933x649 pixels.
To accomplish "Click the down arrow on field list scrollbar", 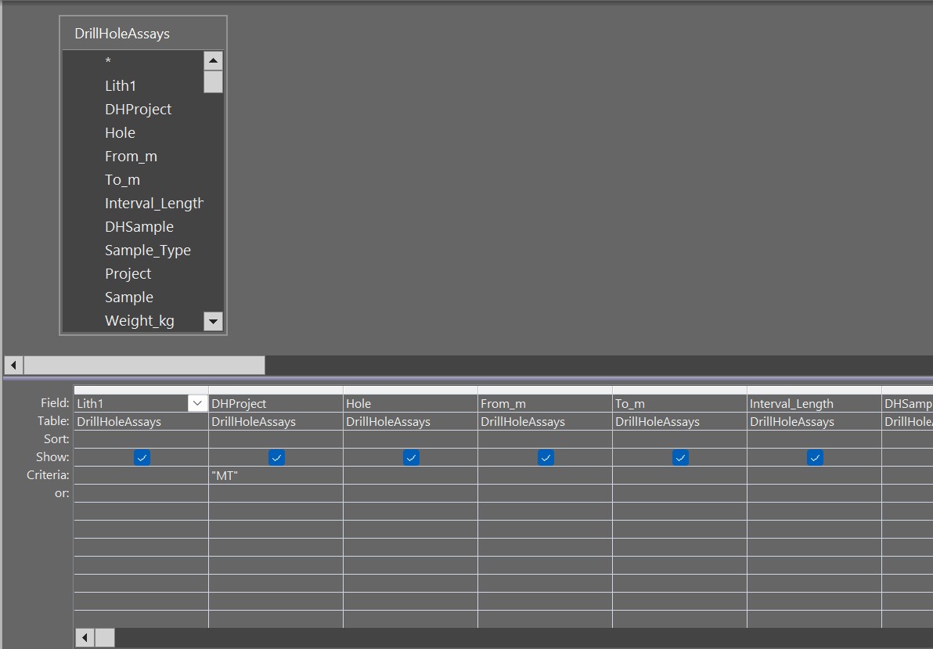I will pyautogui.click(x=213, y=321).
